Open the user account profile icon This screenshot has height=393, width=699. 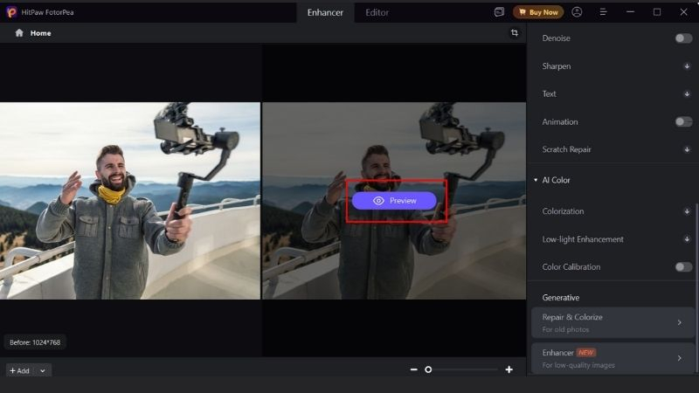tap(577, 12)
